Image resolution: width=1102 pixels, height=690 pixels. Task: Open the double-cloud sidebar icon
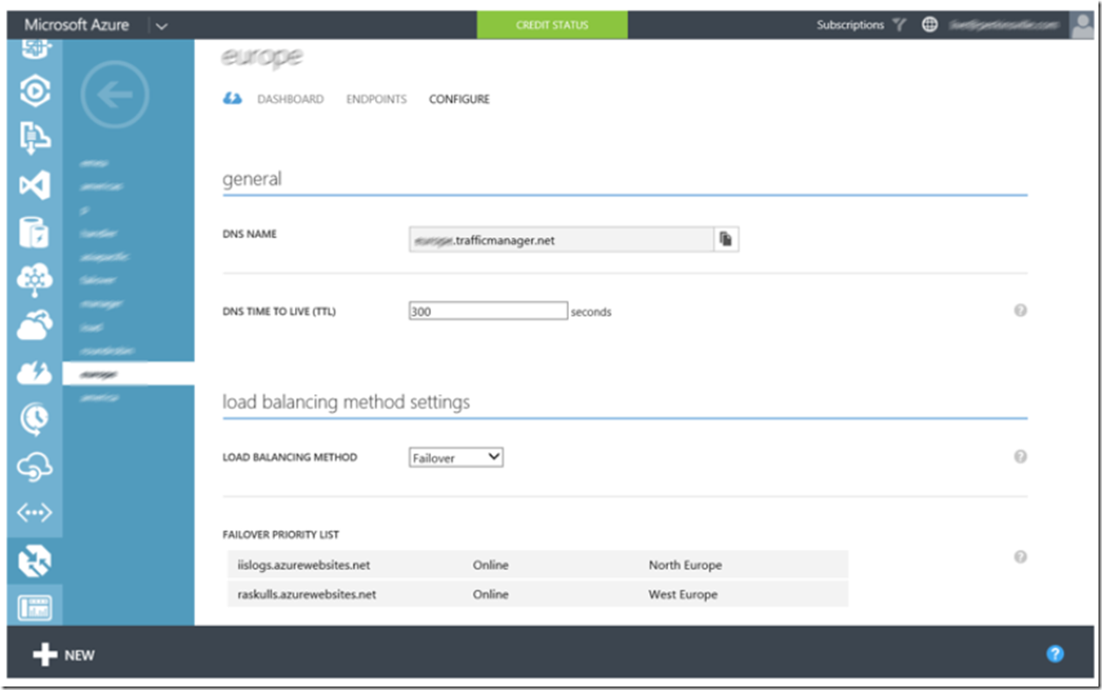coord(34,326)
